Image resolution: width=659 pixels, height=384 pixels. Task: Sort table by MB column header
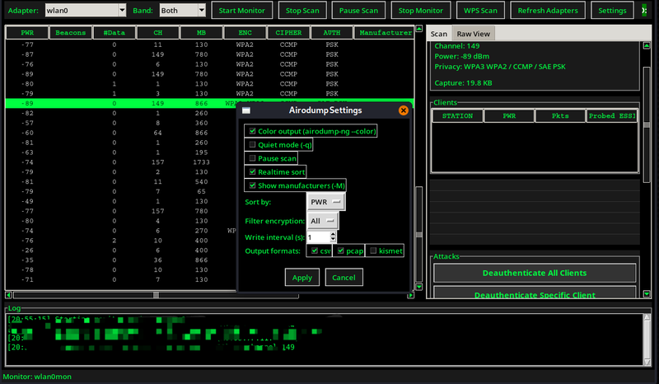[201, 32]
